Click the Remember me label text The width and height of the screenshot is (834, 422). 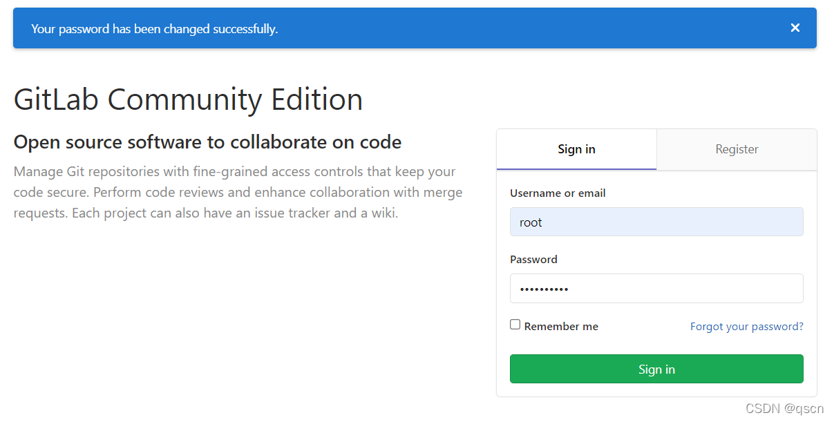pyautogui.click(x=561, y=327)
